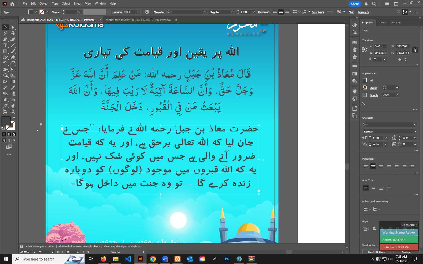
Task: Switch to Draw Behind mode
Action: click(9, 140)
